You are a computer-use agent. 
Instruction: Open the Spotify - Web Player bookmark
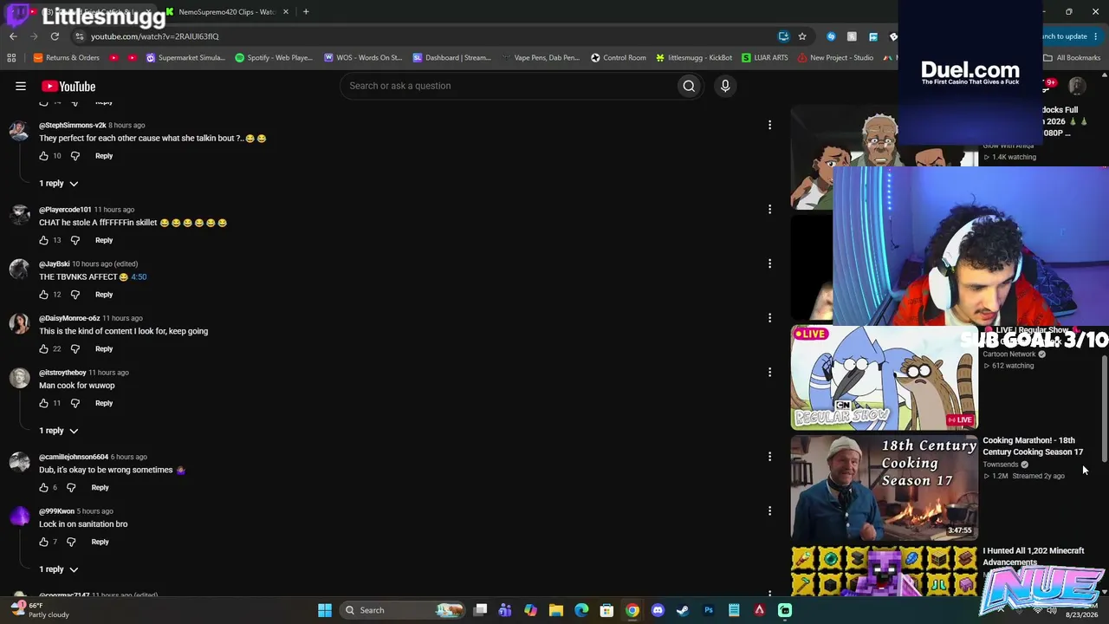(274, 58)
